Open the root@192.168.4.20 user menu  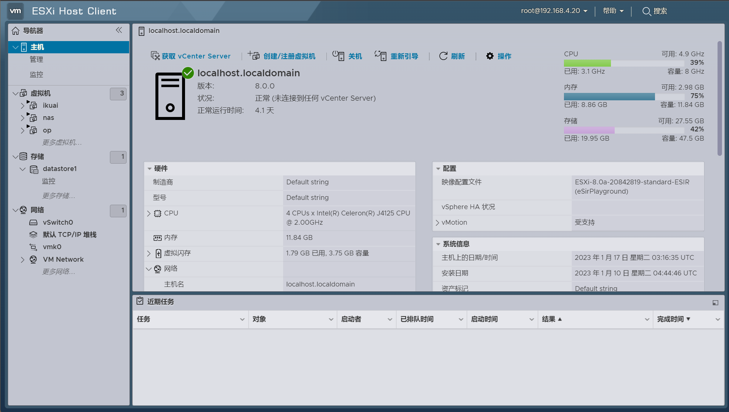(x=554, y=11)
